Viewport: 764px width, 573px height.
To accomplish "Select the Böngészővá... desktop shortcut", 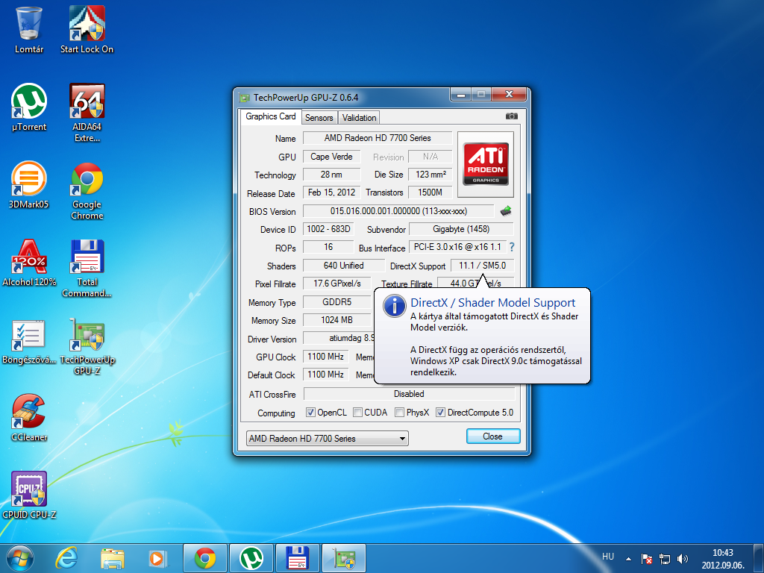I will (x=29, y=341).
